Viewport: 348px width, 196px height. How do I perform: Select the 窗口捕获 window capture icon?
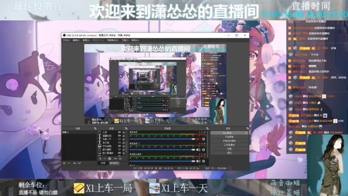(x=100, y=149)
